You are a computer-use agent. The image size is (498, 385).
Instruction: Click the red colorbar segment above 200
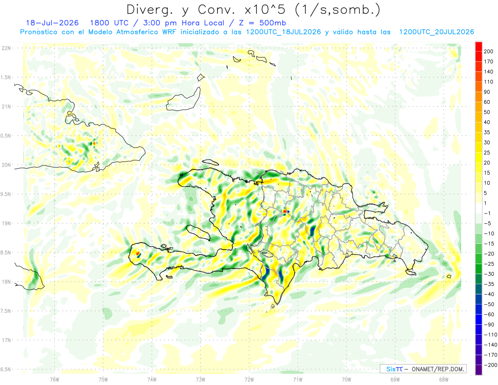point(479,47)
